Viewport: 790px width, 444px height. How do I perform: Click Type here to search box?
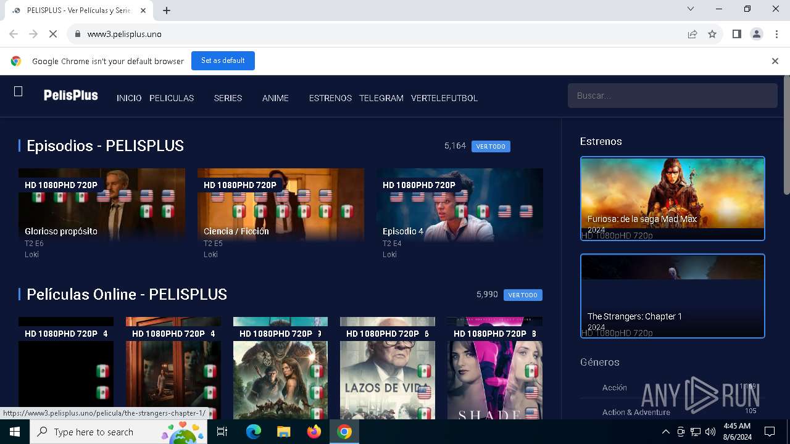(120, 432)
